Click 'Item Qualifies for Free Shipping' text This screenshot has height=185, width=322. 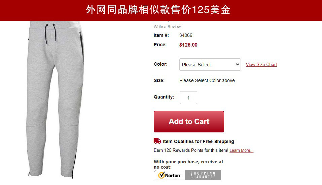tap(199, 141)
